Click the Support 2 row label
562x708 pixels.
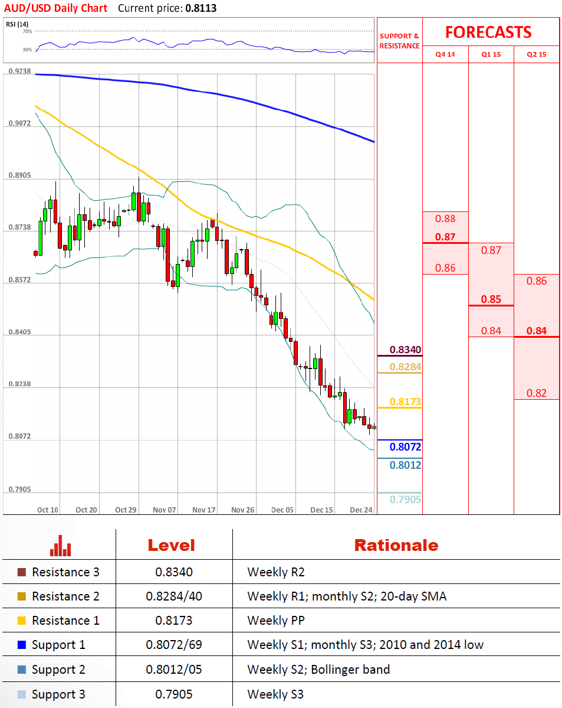[58, 669]
